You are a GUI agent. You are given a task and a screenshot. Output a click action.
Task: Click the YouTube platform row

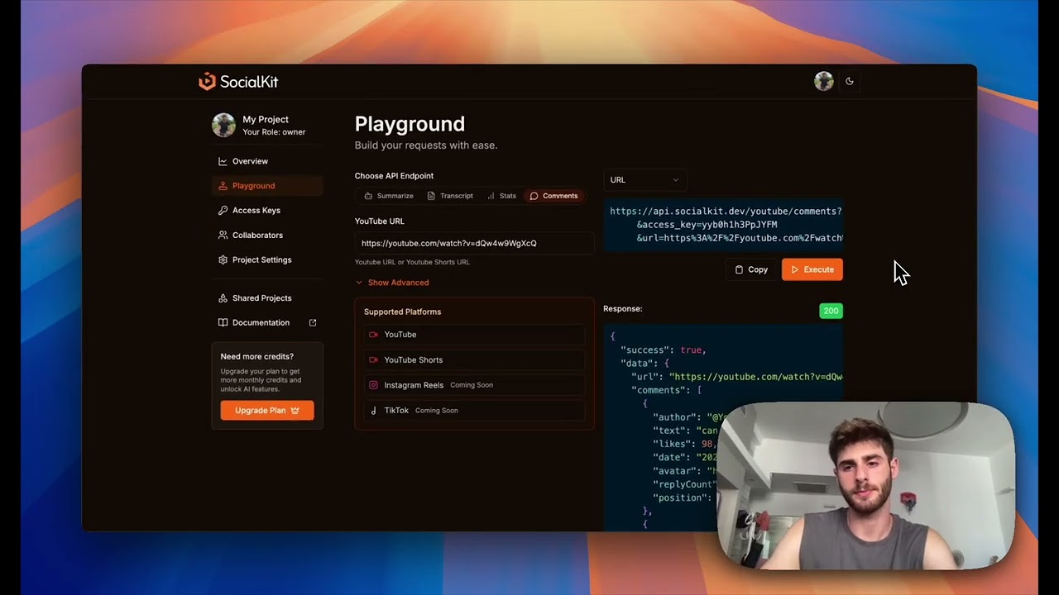[474, 335]
